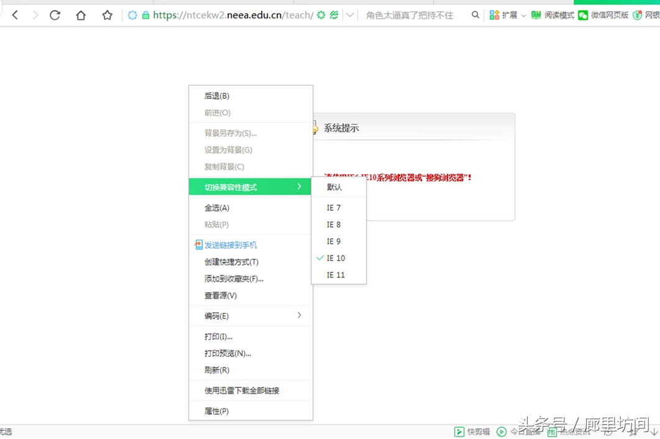
Task: Click the page refresh arrow icon
Action: coord(55,14)
